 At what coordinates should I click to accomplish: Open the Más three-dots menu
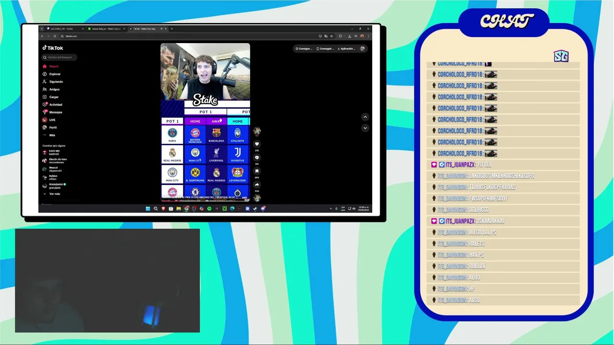pyautogui.click(x=49, y=135)
